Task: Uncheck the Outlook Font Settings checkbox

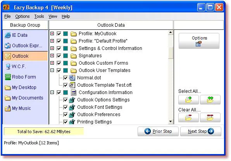Action: click(66, 107)
